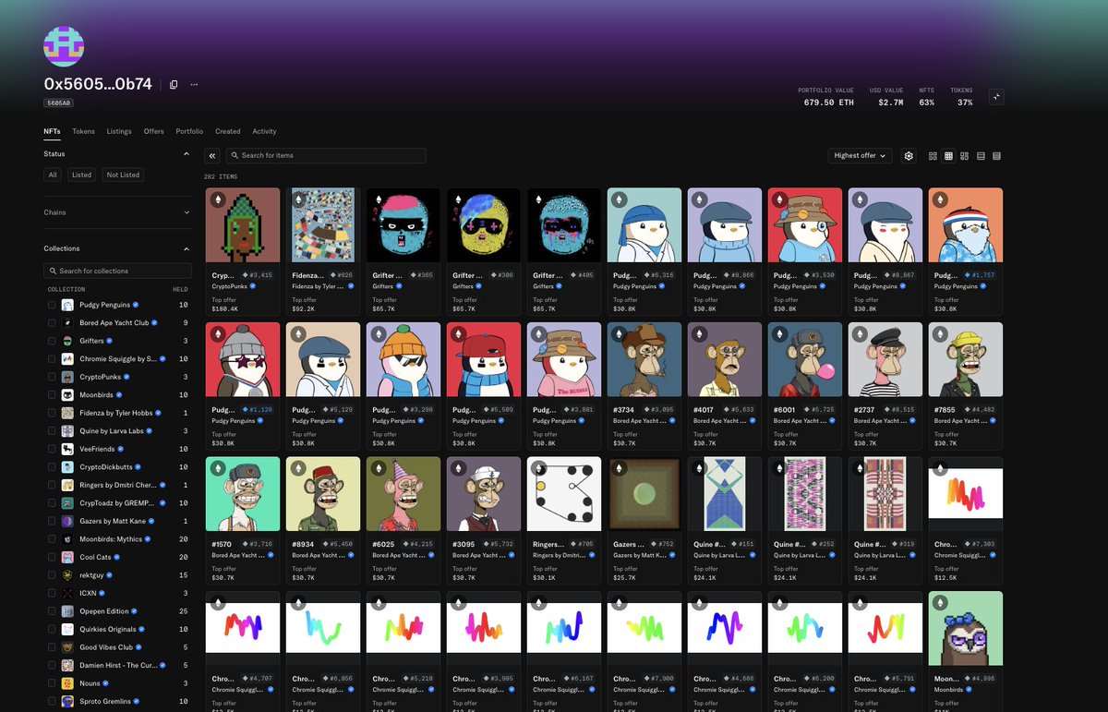Click the Nouns collection icon in sidebar
This screenshot has height=712, width=1108.
[x=67, y=683]
